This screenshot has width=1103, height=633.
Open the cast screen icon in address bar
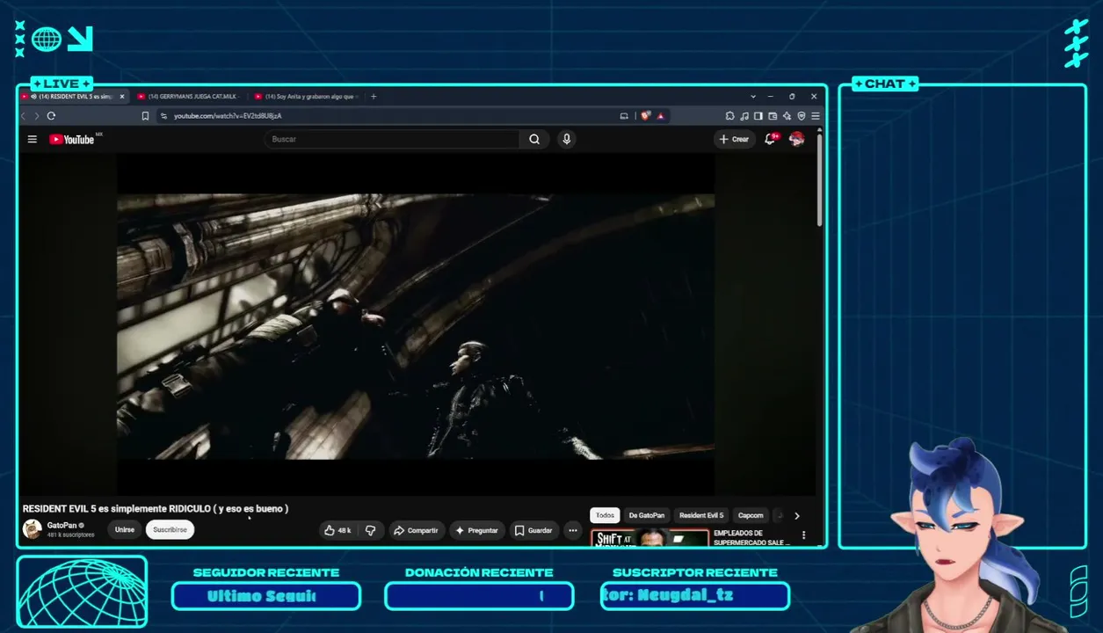point(624,115)
